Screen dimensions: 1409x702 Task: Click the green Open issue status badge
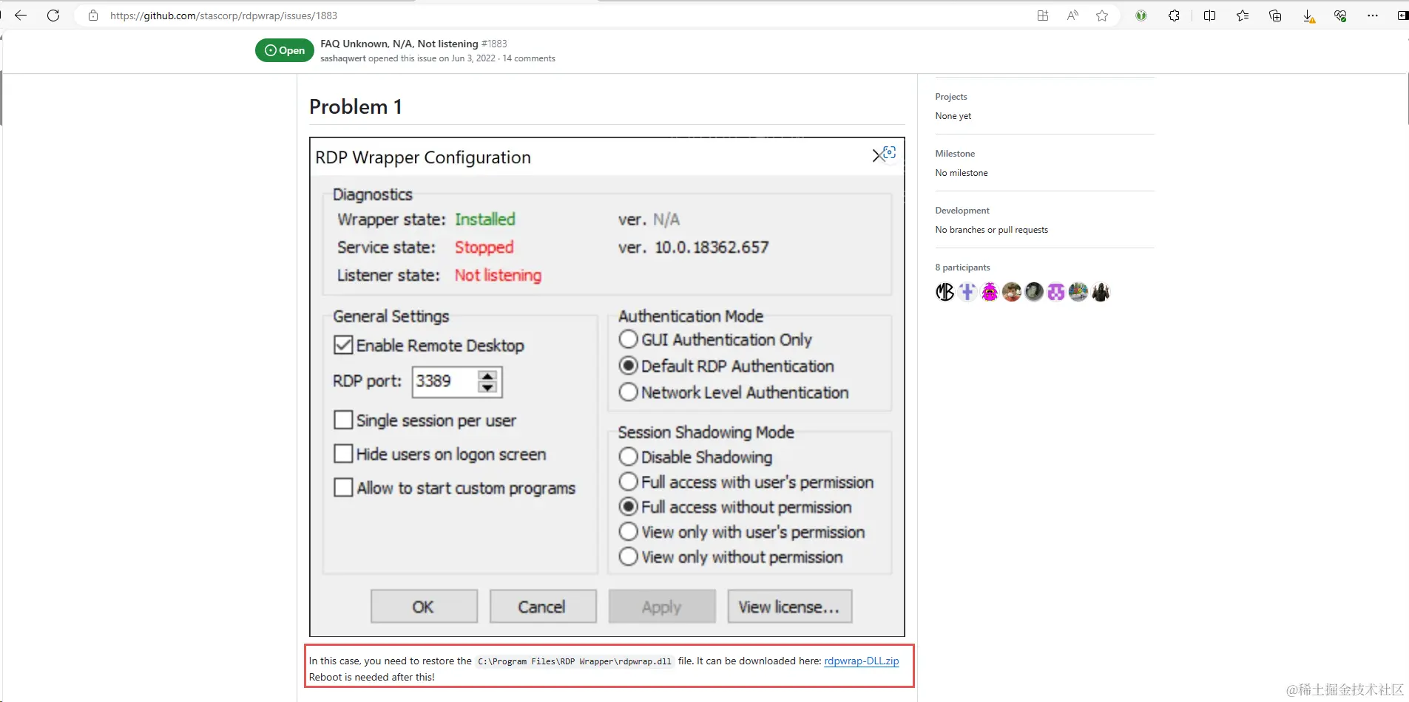pyautogui.click(x=285, y=50)
